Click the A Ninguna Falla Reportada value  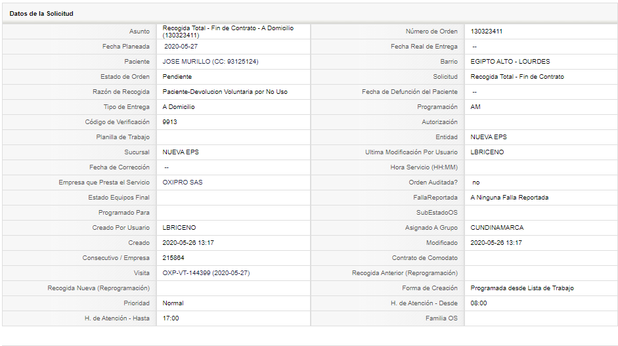click(509, 198)
